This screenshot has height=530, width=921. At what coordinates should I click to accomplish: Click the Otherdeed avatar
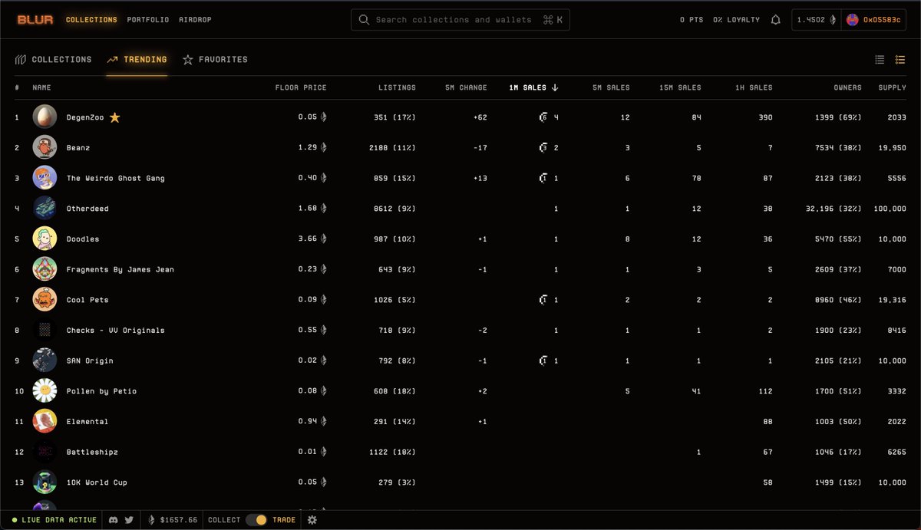point(45,209)
